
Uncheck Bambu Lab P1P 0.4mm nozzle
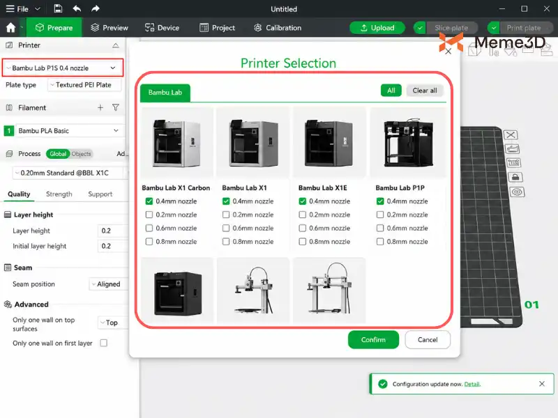(380, 201)
